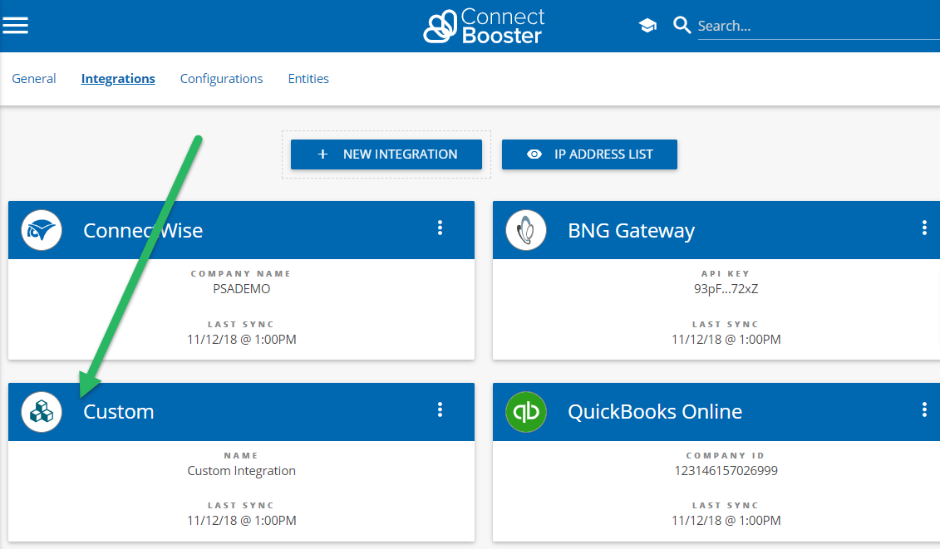This screenshot has height=549, width=940.
Task: Select the API key 93pF...72xZ
Action: 726,289
